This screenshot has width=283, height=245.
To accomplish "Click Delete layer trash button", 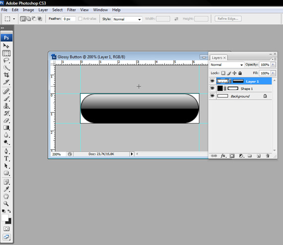I will [268, 156].
